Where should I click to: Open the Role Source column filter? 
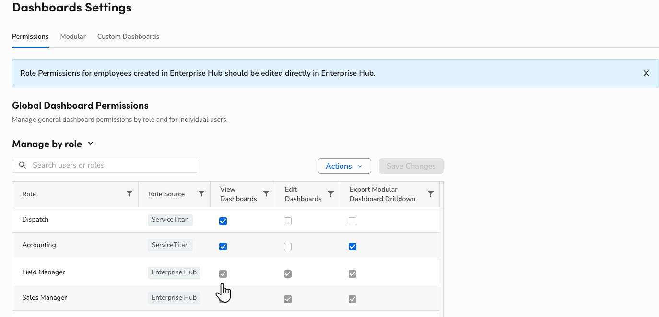(x=201, y=194)
